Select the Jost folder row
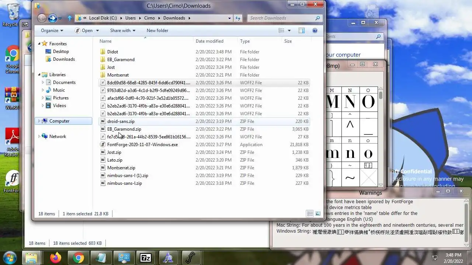This screenshot has height=265, width=472. pyautogui.click(x=204, y=67)
